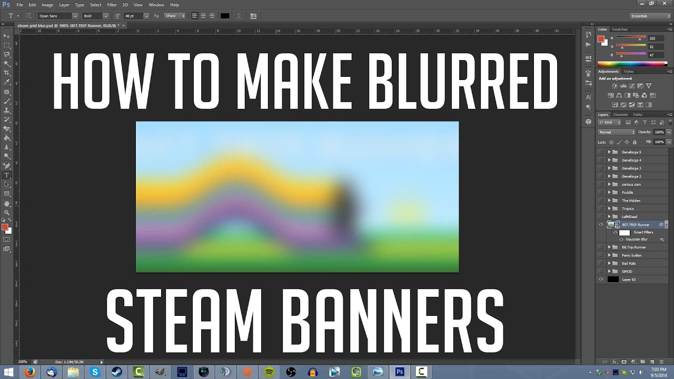The image size is (674, 379).
Task: Show the Panic button group
Action: 601,255
